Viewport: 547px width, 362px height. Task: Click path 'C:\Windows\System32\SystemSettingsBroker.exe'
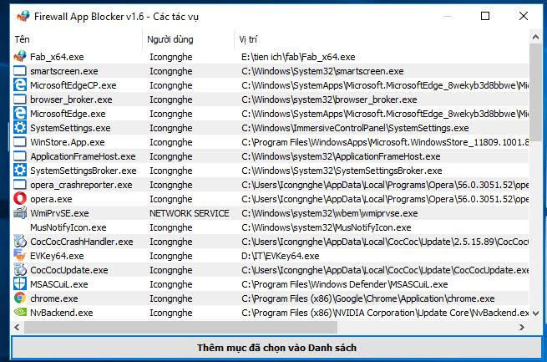pos(342,171)
